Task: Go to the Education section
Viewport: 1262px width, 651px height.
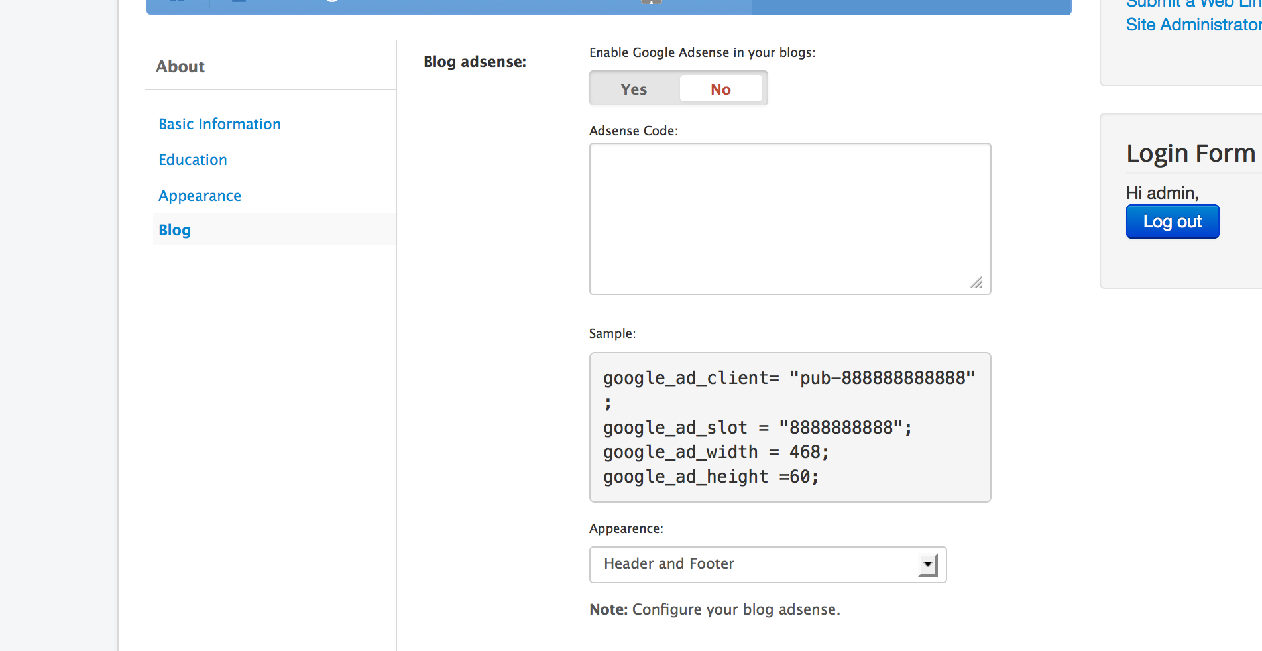Action: coord(192,160)
